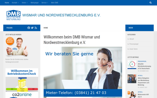Open the Aktuell category link
Image resolution: width=157 pixels, height=98 pixels.
tap(132, 39)
